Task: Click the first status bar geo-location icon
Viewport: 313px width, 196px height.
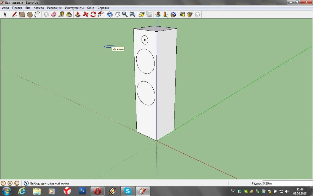Action: point(3,183)
